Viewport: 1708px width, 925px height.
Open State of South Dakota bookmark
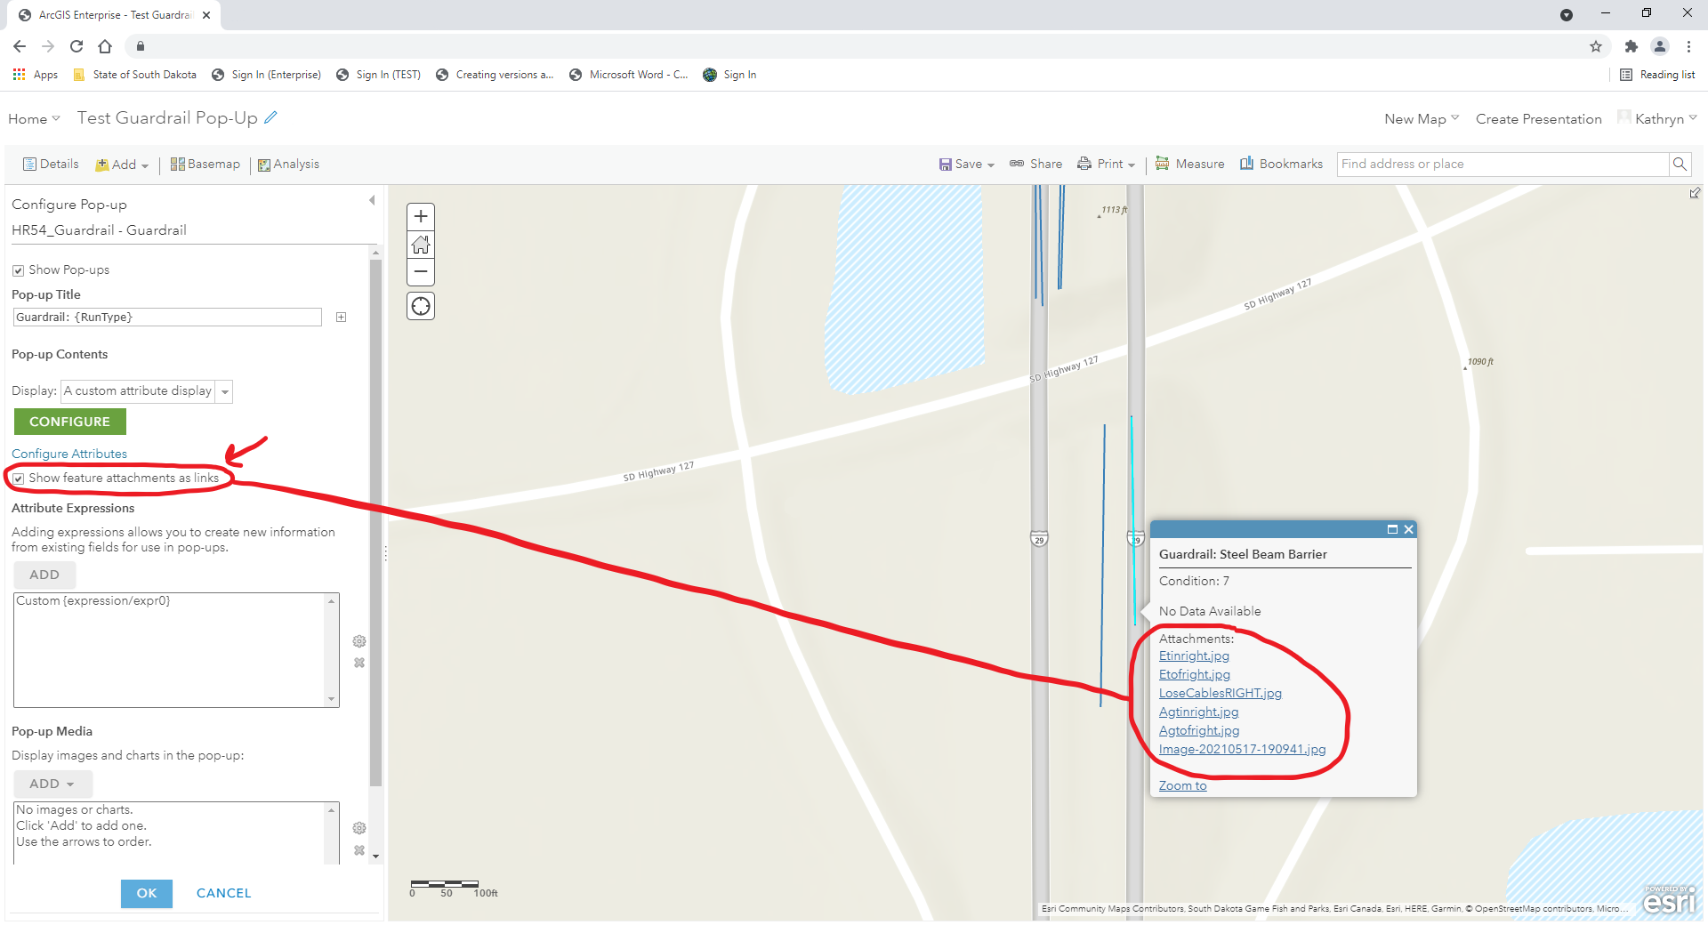pos(135,75)
